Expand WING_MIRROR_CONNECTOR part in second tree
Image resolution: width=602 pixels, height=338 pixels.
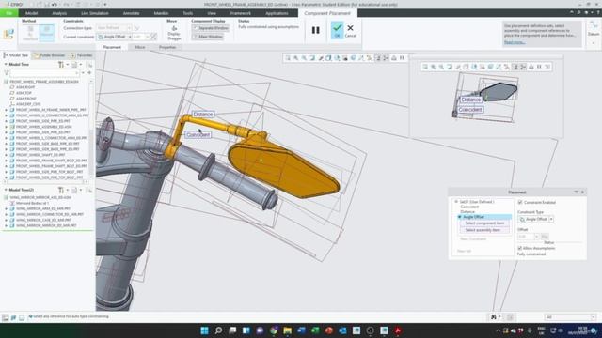click(x=7, y=214)
